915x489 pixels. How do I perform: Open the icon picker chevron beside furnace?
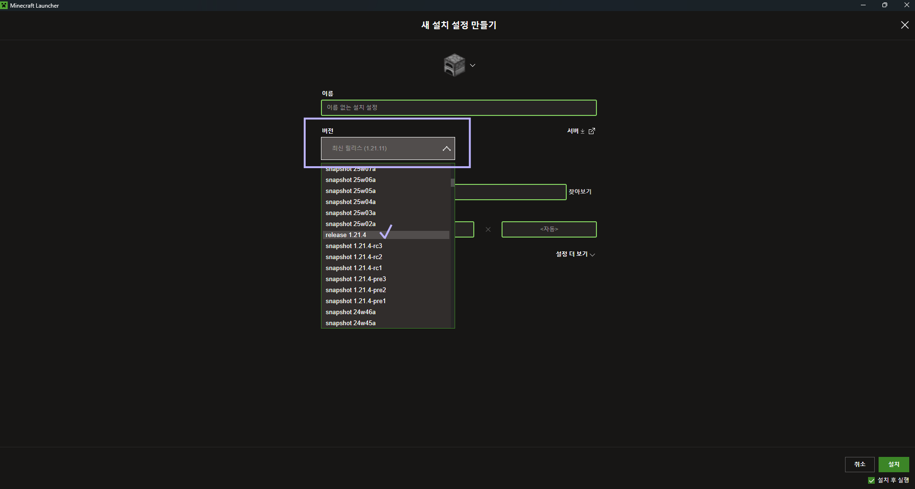pos(472,65)
